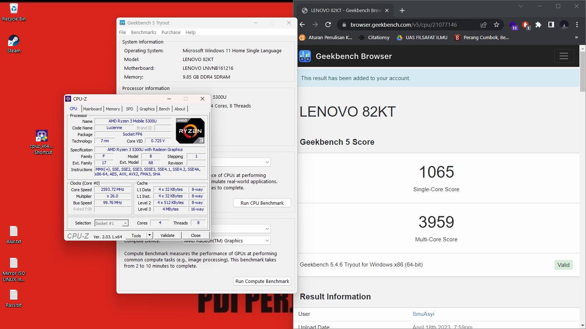Click the Core Speed 2593.72 MHz value
The height and width of the screenshot is (329, 586).
pos(112,189)
